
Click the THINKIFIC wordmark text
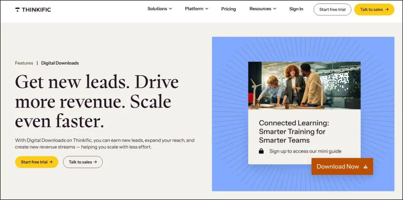pos(36,9)
